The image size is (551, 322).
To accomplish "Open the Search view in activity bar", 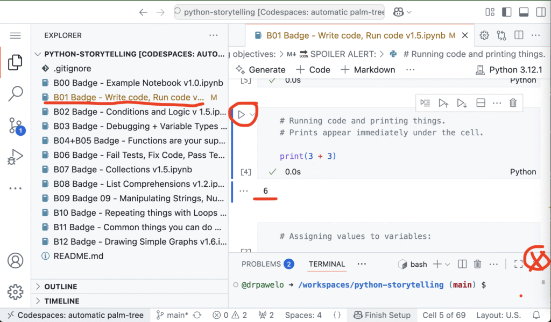I will [16, 93].
